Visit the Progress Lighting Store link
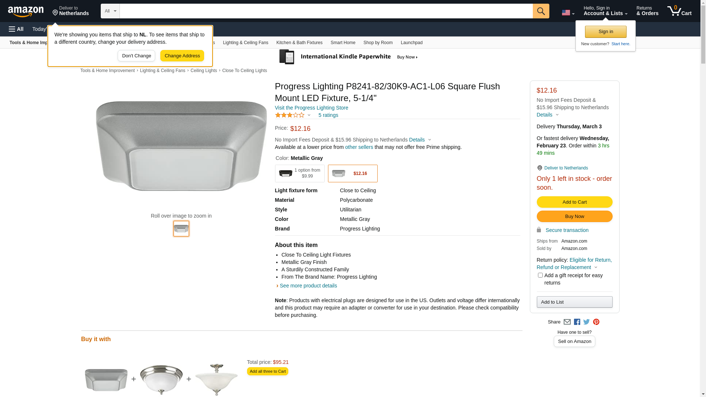This screenshot has width=706, height=397. 311,108
